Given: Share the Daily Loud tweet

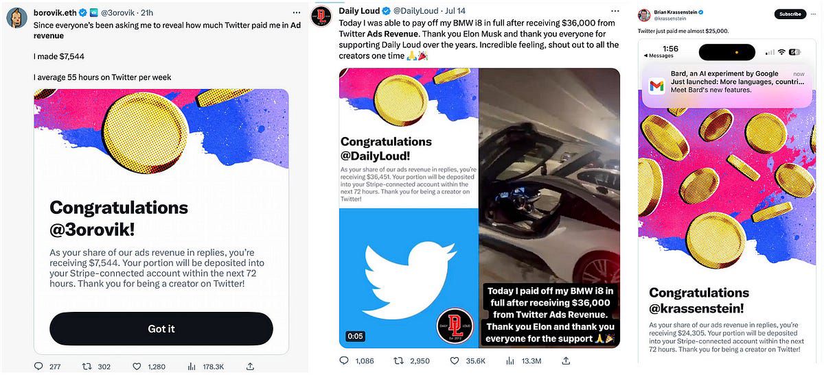Looking at the screenshot, I should (565, 360).
